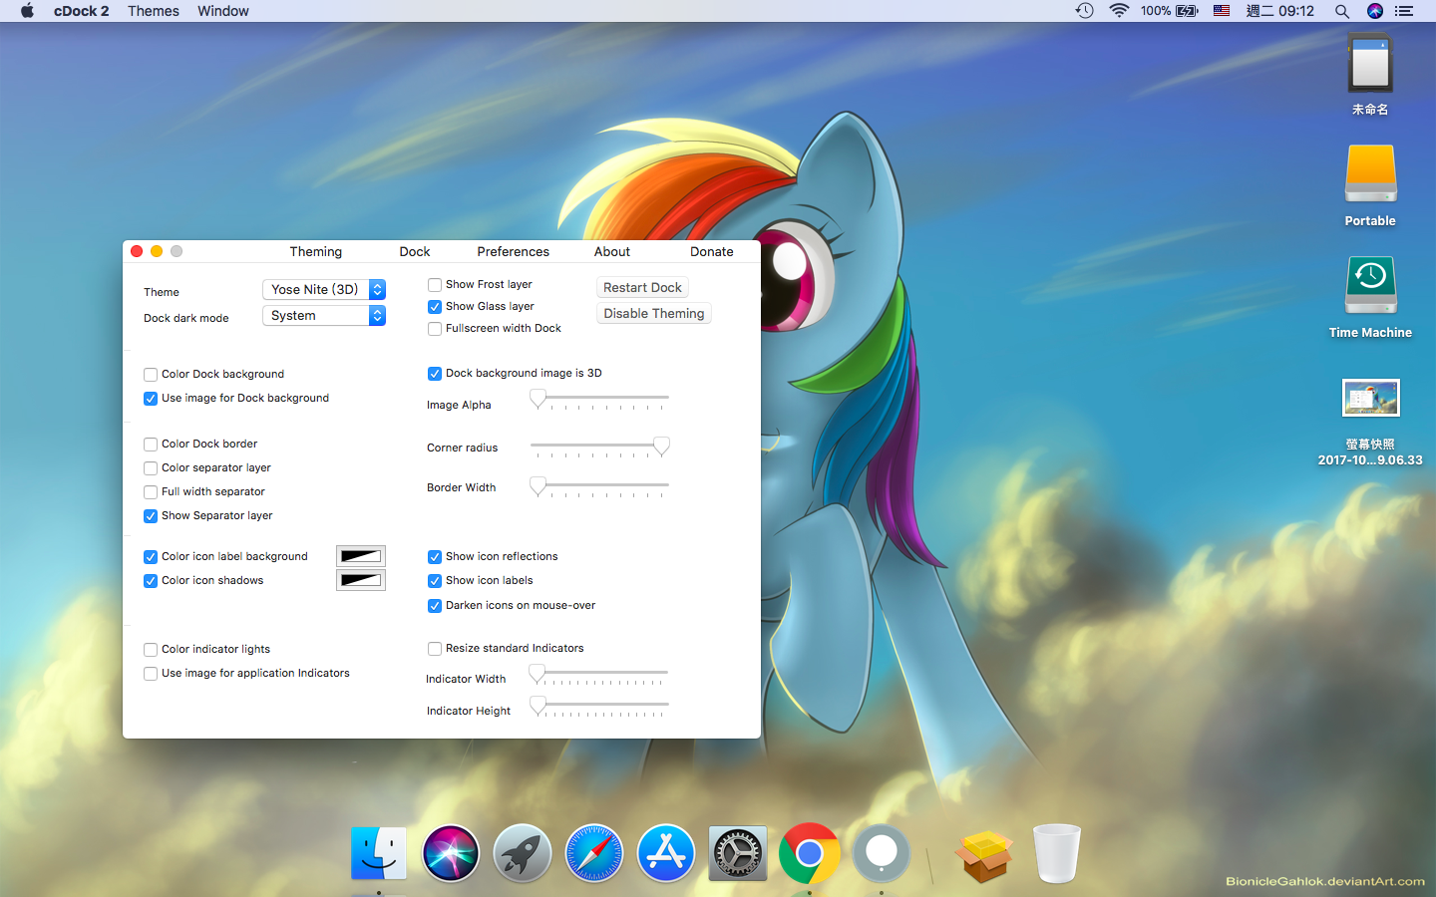Open System Preferences gear in Dock
This screenshot has height=897, width=1436.
[738, 853]
